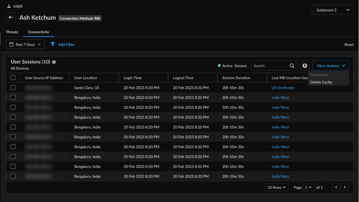Open the Subtenant 2 dropdown

(332, 10)
